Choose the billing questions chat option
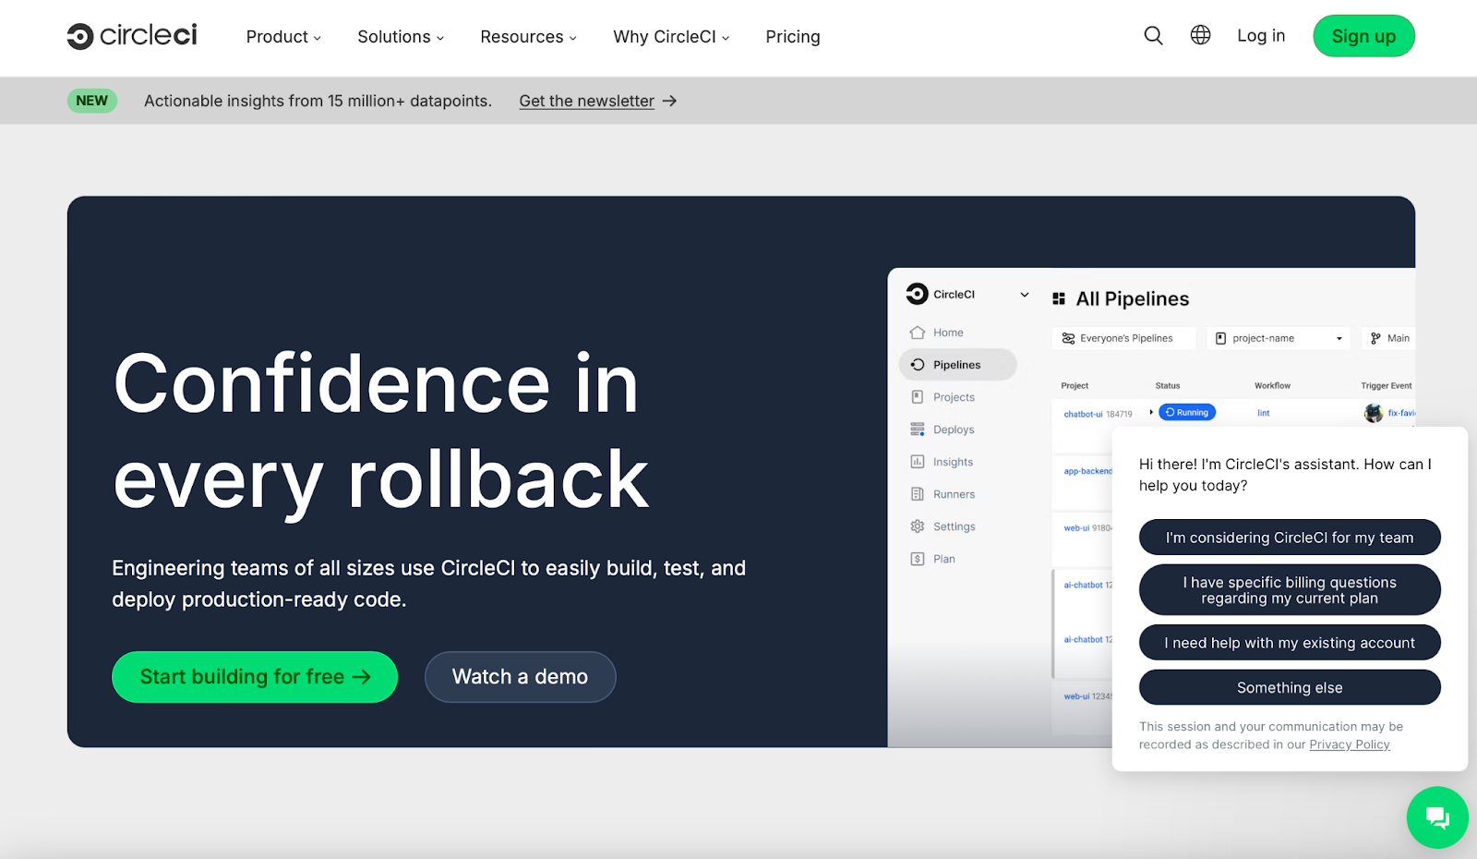Viewport: 1477px width, 859px height. (x=1290, y=590)
